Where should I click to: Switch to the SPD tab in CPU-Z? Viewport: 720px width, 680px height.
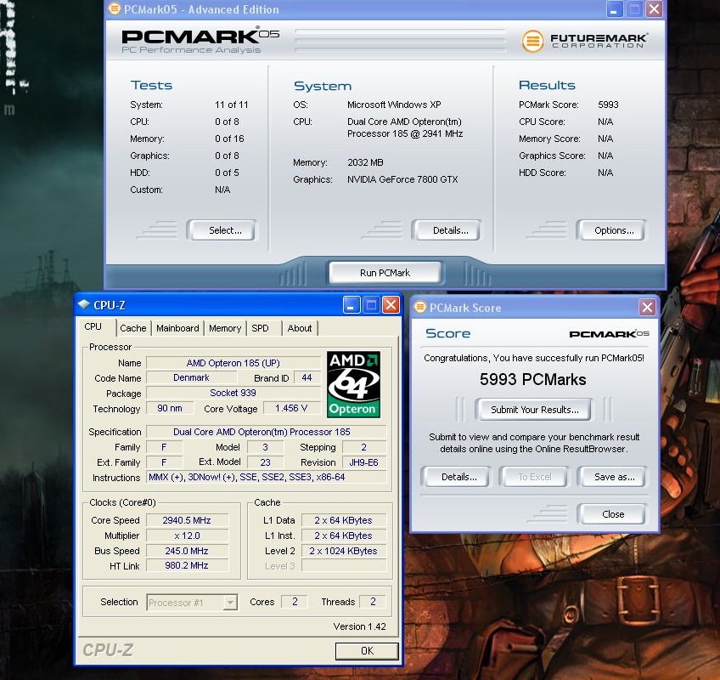coord(260,328)
